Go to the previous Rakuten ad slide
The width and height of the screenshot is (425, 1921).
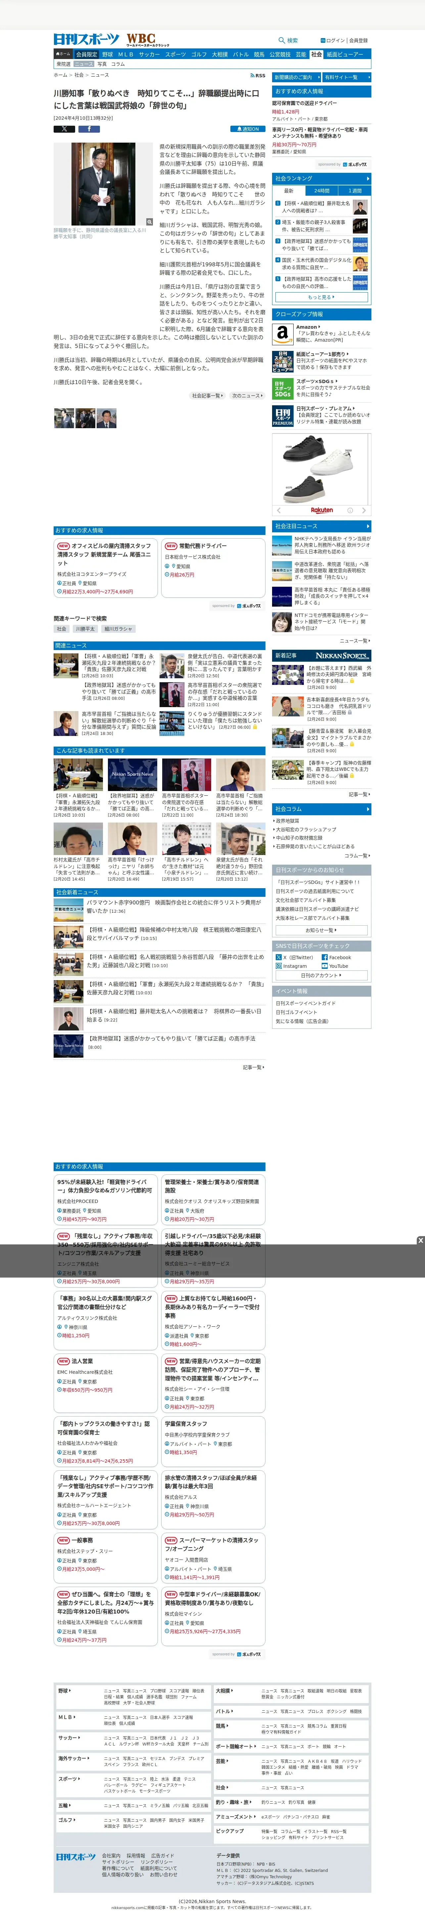click(x=279, y=510)
